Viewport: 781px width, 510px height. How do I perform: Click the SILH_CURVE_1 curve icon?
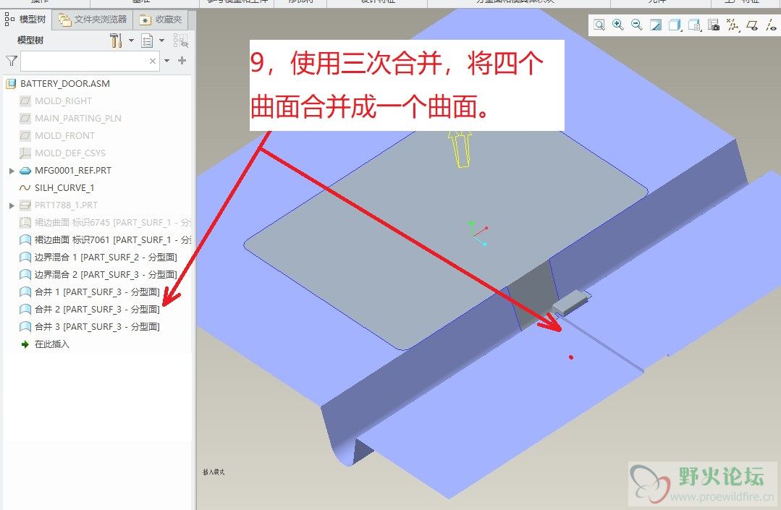[x=25, y=188]
